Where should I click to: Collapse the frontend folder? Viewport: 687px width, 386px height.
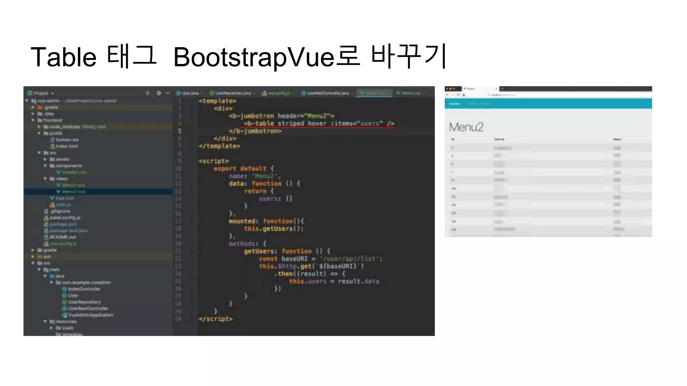click(x=33, y=120)
